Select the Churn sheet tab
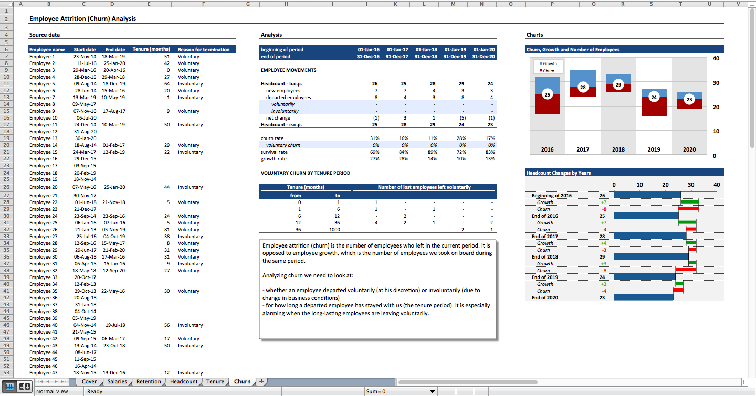The width and height of the screenshot is (756, 396). coord(243,382)
